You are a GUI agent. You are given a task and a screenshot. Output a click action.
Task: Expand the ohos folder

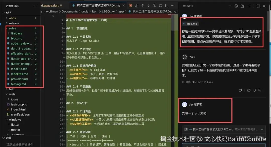coord(7,18)
